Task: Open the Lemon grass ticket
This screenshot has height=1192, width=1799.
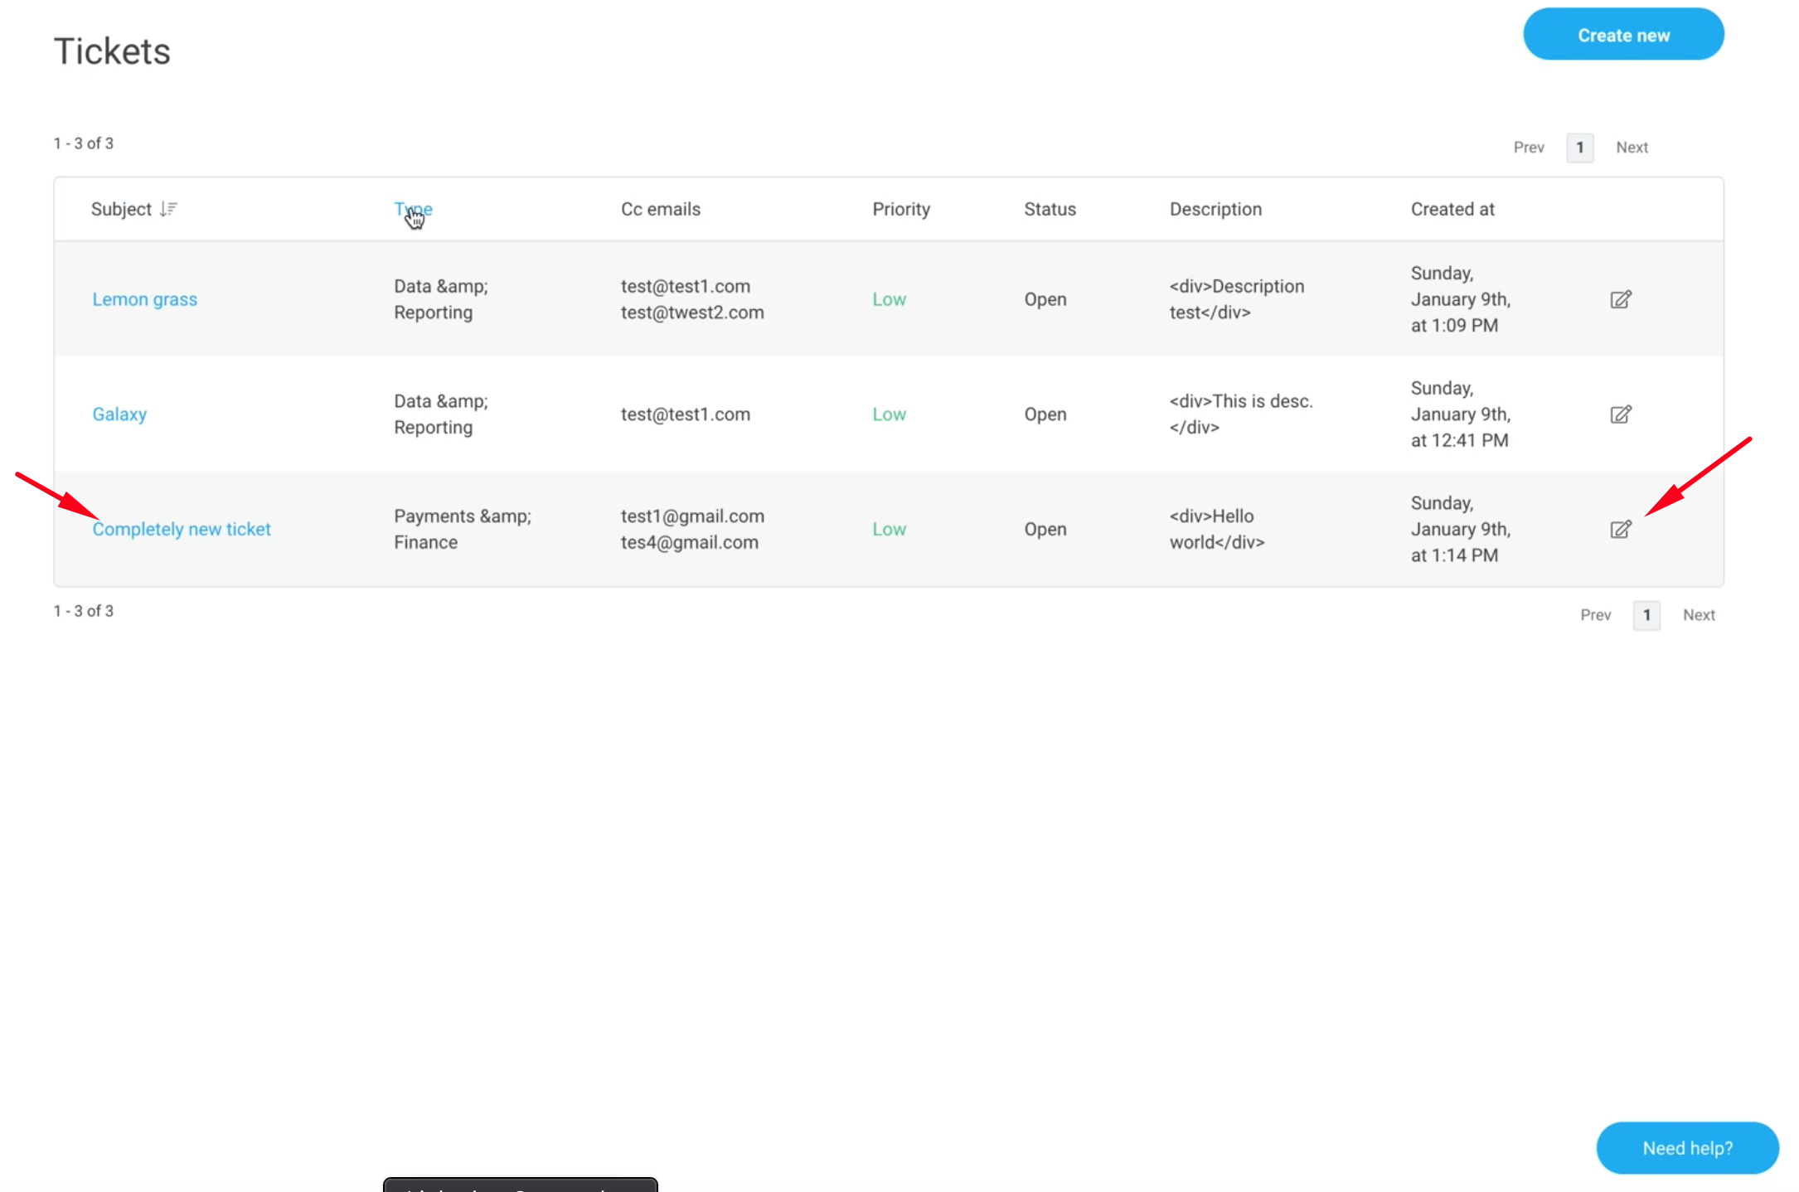Action: (144, 299)
